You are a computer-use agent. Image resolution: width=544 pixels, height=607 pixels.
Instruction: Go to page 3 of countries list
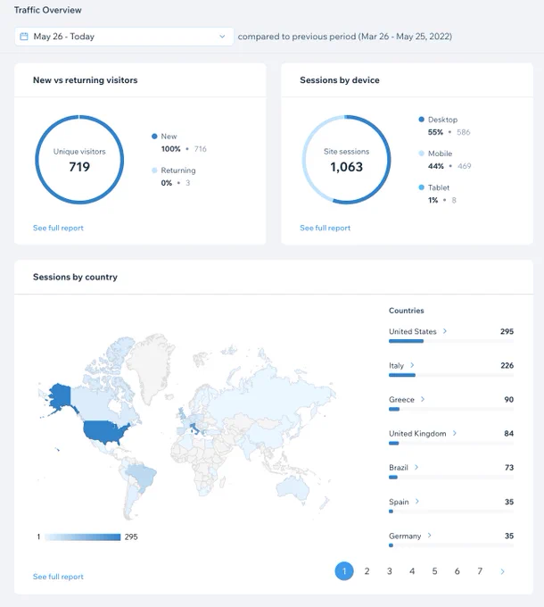(x=390, y=571)
